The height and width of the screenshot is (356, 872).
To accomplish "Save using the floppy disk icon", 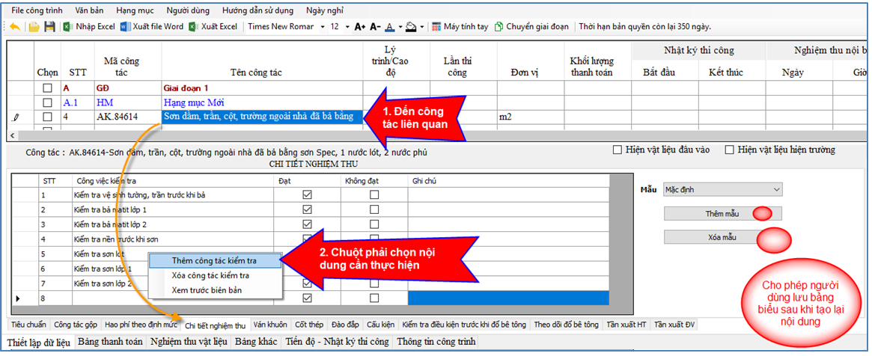I will [x=49, y=27].
